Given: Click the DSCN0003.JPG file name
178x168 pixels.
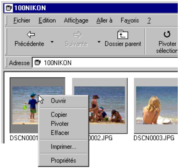Looking at the screenshot, I should [x=154, y=138].
